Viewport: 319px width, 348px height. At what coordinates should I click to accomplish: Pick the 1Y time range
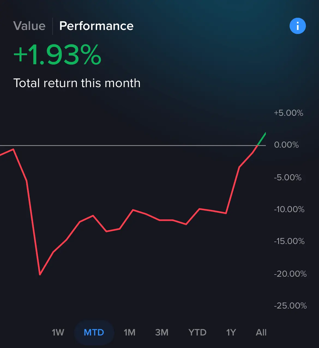(231, 332)
